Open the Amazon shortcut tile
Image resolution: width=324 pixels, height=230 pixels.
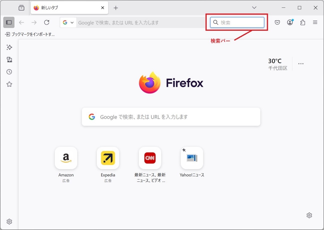(x=66, y=158)
